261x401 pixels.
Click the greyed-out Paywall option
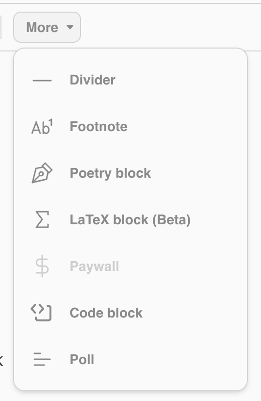coord(130,266)
